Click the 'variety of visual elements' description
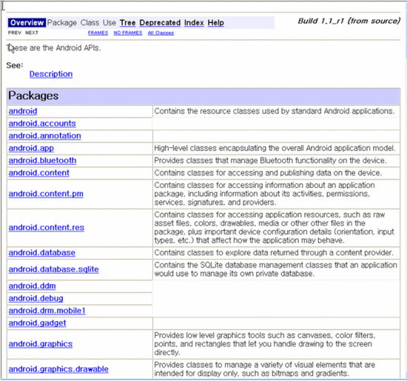 264,369
